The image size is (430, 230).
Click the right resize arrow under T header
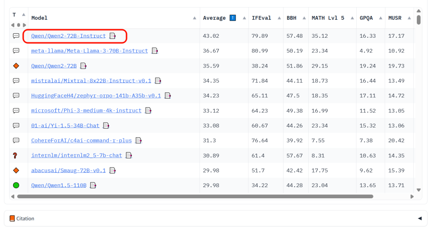click(24, 25)
